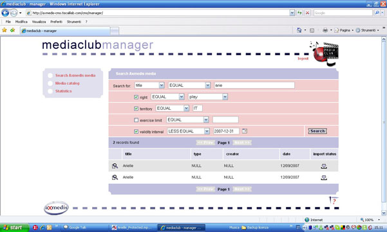Open the Strumenti menu in menu bar
The height and width of the screenshot is (232, 387).
pyautogui.click(x=74, y=22)
